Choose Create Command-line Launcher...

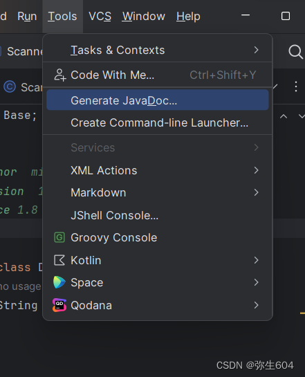[x=158, y=122]
